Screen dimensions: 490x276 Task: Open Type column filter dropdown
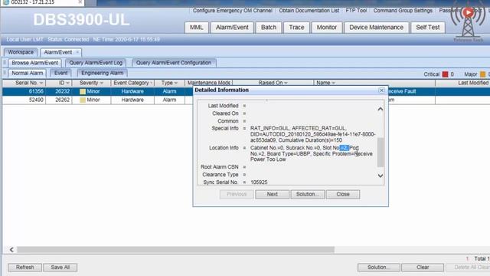176,83
